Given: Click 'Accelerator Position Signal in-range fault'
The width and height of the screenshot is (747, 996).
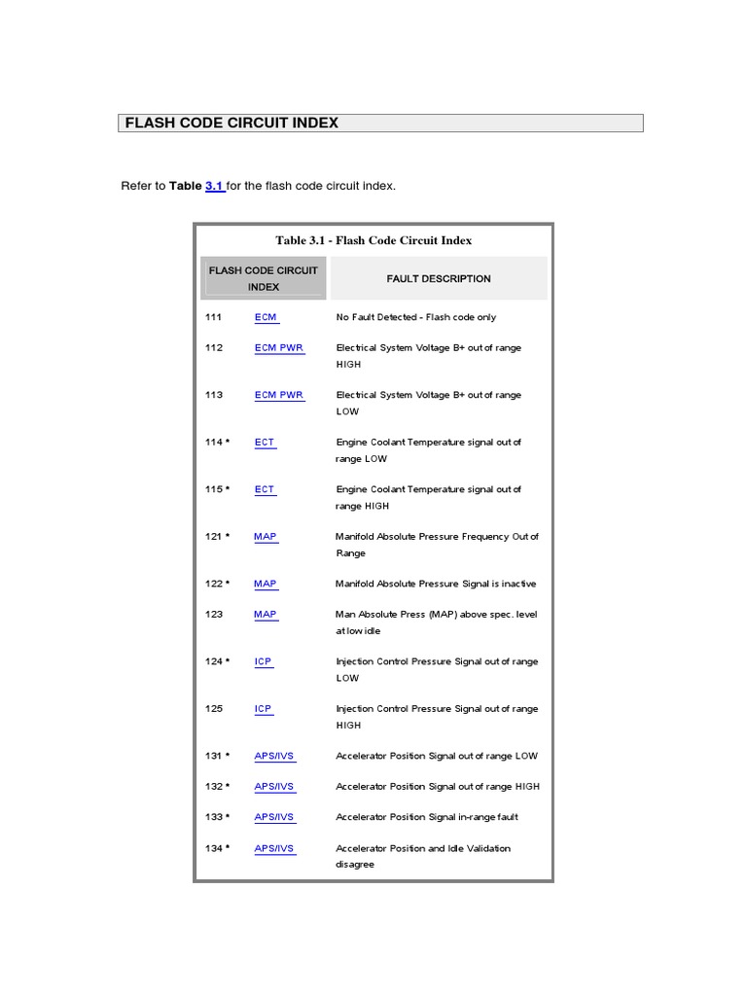Looking at the screenshot, I should [x=427, y=817].
